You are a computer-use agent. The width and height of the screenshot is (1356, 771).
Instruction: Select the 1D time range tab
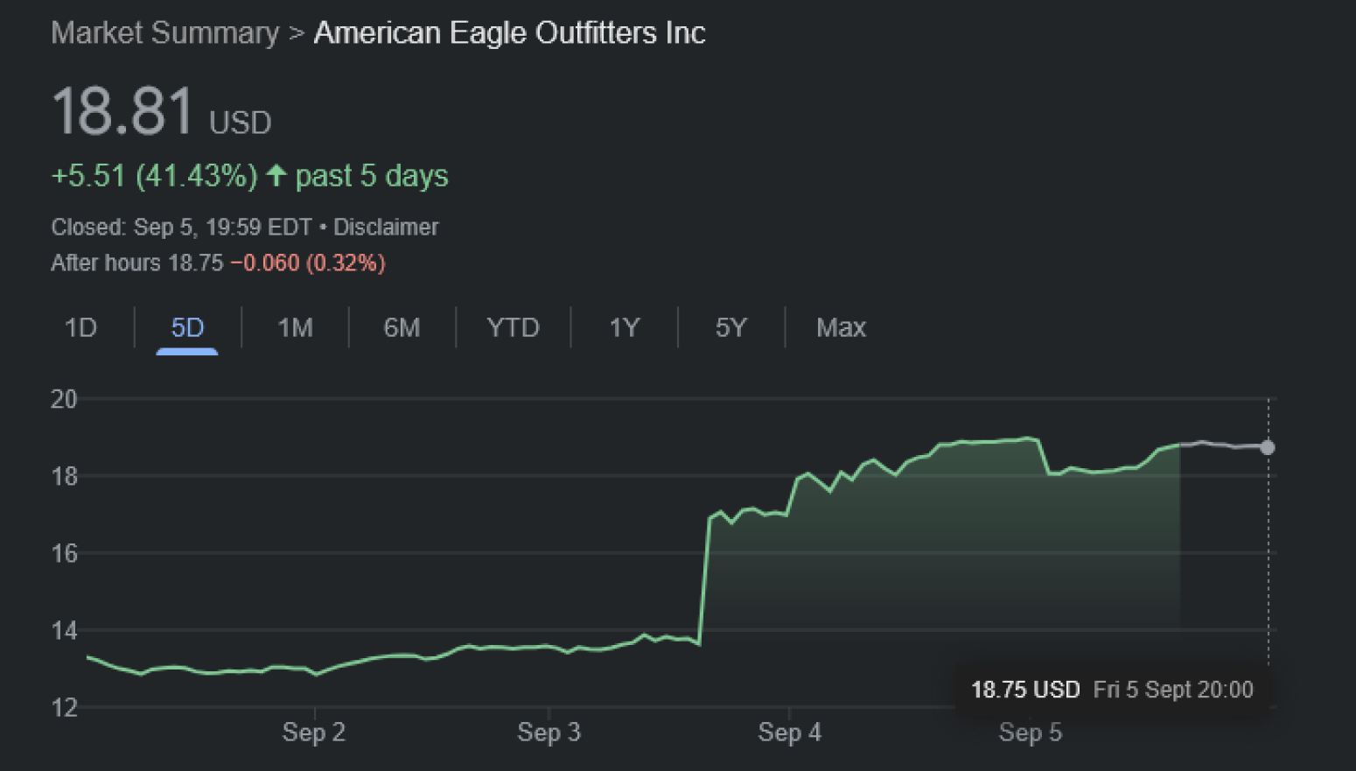[80, 328]
